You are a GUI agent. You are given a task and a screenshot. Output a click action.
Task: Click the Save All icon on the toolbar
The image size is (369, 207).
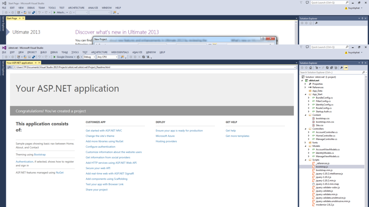pos(34,57)
